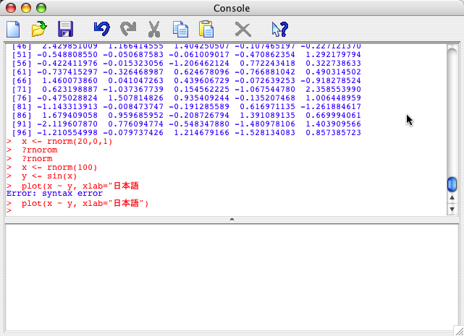Click the console scrollbar up arrow
The image size is (464, 336).
(452, 198)
